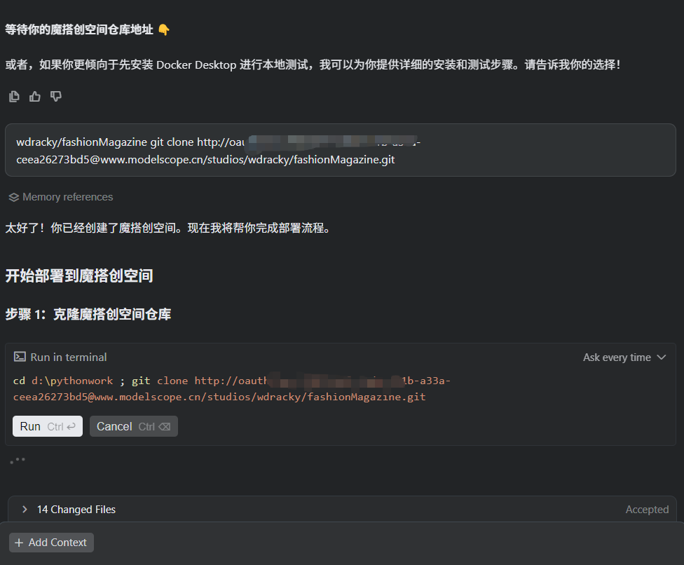Screen dimensions: 684x565
Task: Give thumbs up to the response
Action: tap(35, 97)
